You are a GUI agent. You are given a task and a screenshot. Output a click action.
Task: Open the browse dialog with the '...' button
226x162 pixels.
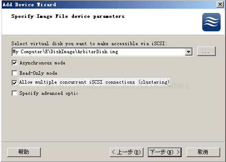[206, 51]
